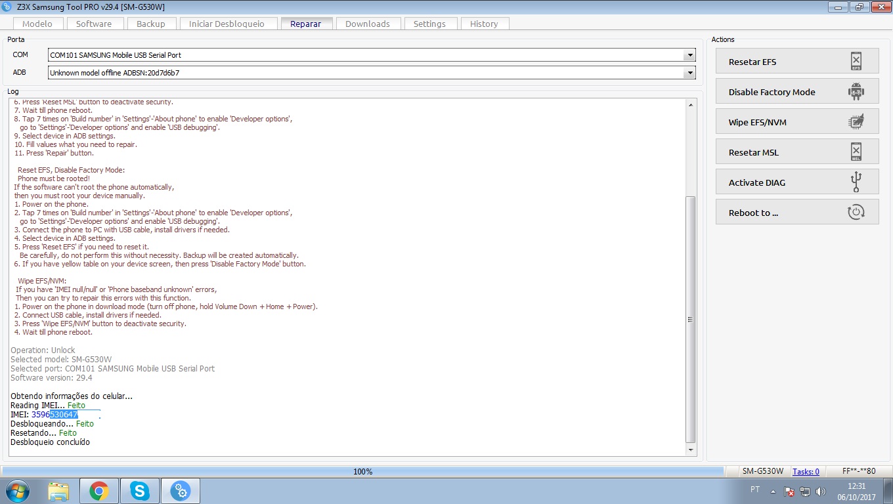Click the log scroll up arrow
The width and height of the screenshot is (893, 504).
click(x=690, y=104)
